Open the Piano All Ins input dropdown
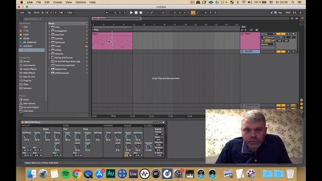Image resolution: width=322 pixels, height=181 pixels. coord(268,34)
